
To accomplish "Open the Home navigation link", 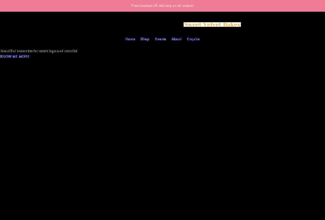I will pos(130,39).
